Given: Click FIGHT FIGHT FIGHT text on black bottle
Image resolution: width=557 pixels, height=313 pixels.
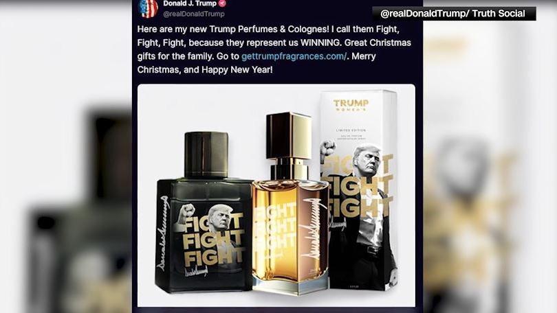Looking at the screenshot, I should coord(213,241).
